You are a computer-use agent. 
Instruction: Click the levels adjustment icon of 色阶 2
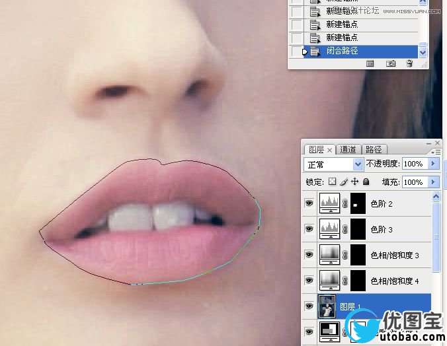[x=329, y=203]
